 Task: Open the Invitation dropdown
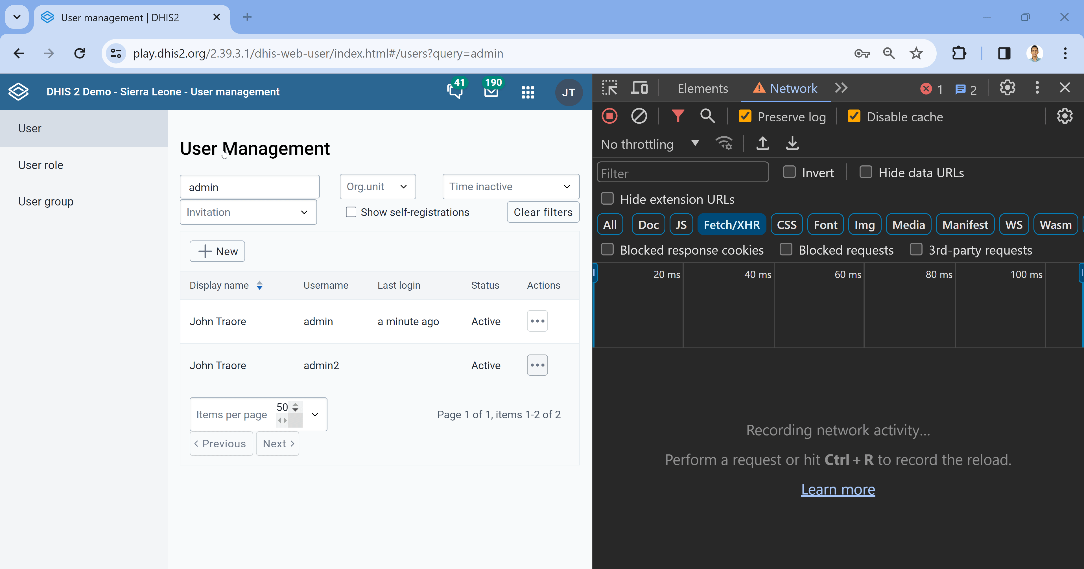coord(248,212)
